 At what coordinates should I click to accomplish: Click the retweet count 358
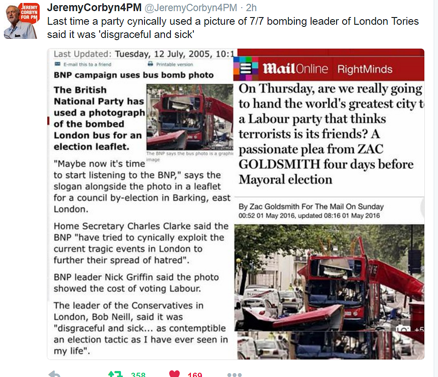138,374
